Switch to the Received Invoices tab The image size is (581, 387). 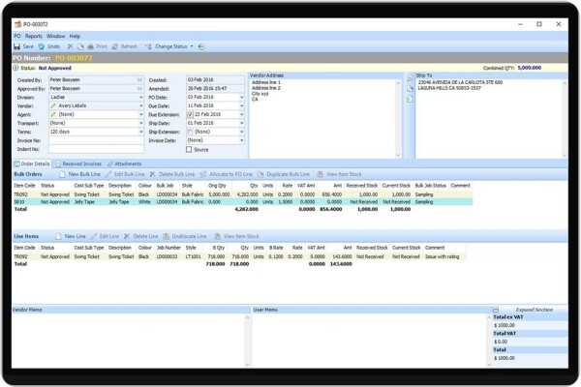click(x=78, y=164)
